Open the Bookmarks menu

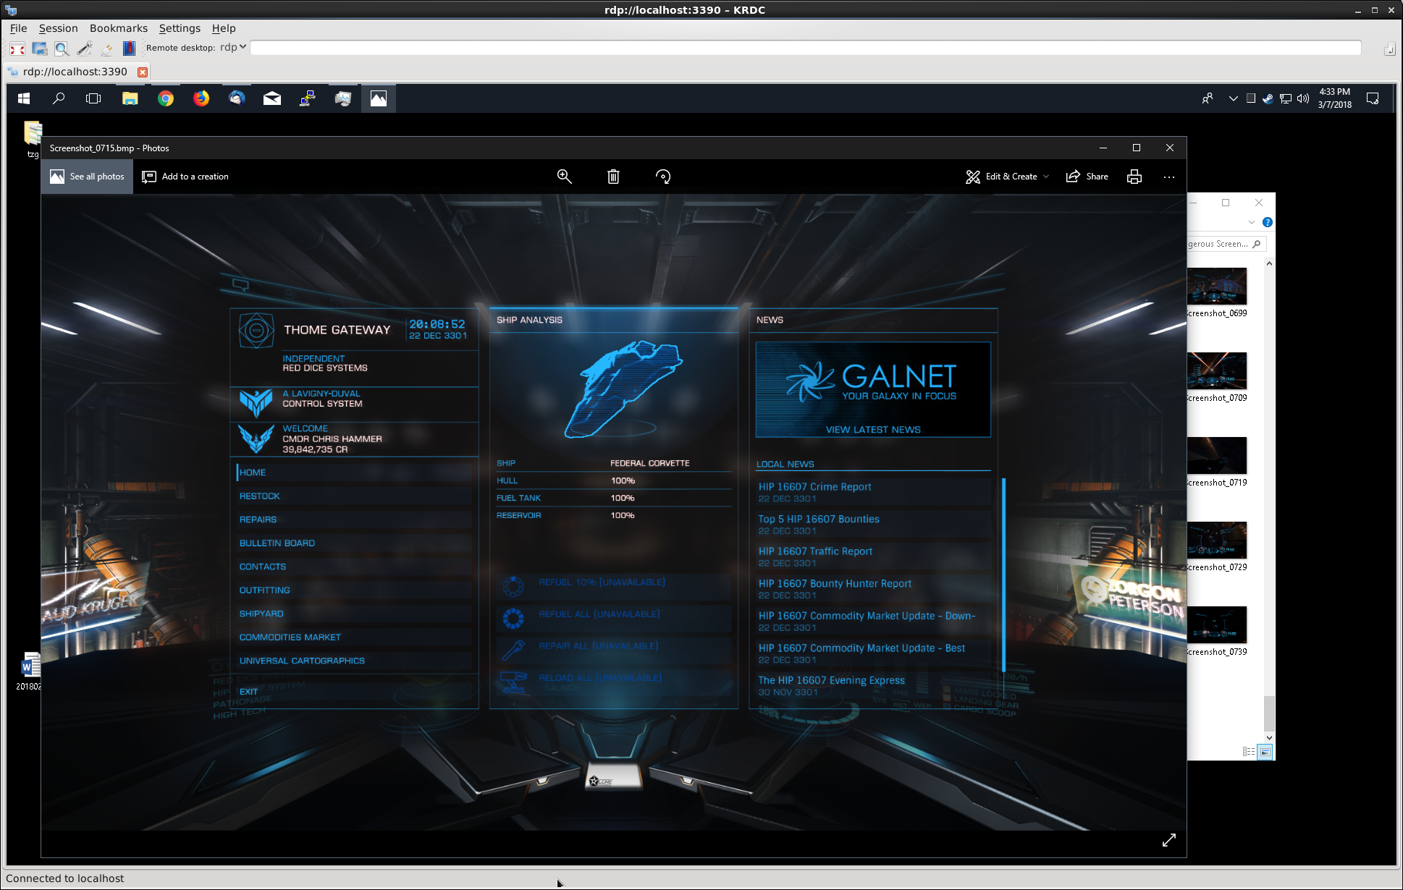point(118,28)
